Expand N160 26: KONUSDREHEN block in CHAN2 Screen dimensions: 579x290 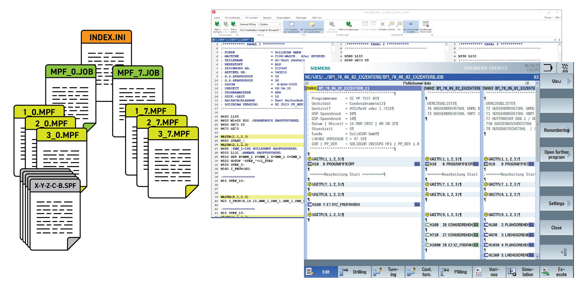[x=423, y=225]
